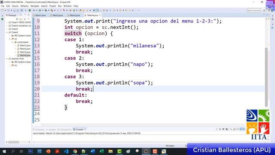Collapse the examen final project node

coord(7,59)
